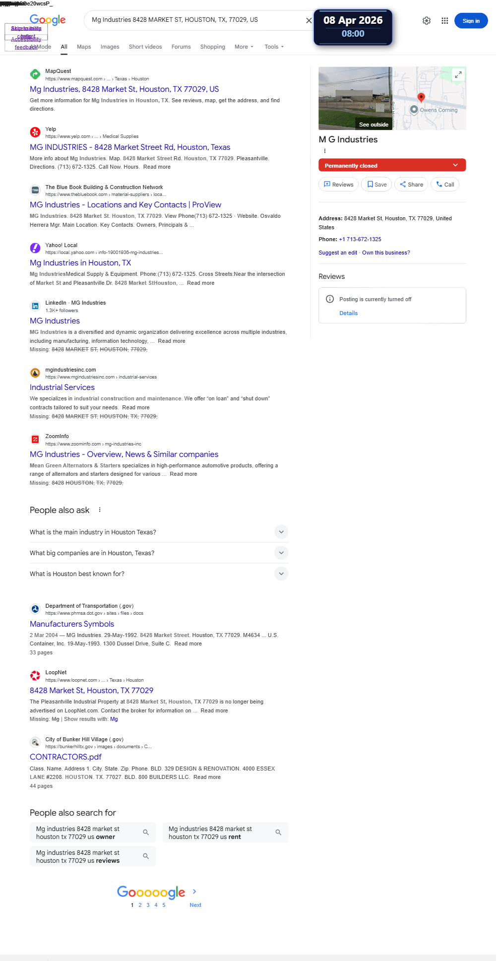Expand the Permanently closed hours dropdown
Viewport: 502px width, 961px height.
click(455, 165)
